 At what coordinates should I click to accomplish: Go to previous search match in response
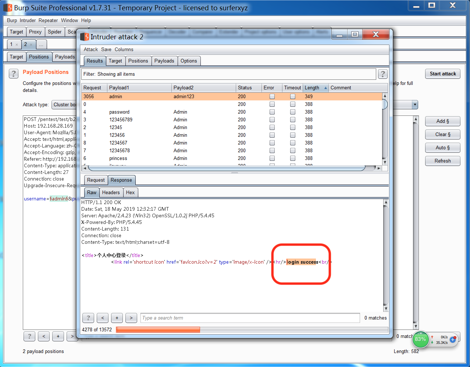(103, 318)
